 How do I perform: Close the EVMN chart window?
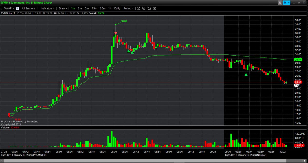point(304,3)
